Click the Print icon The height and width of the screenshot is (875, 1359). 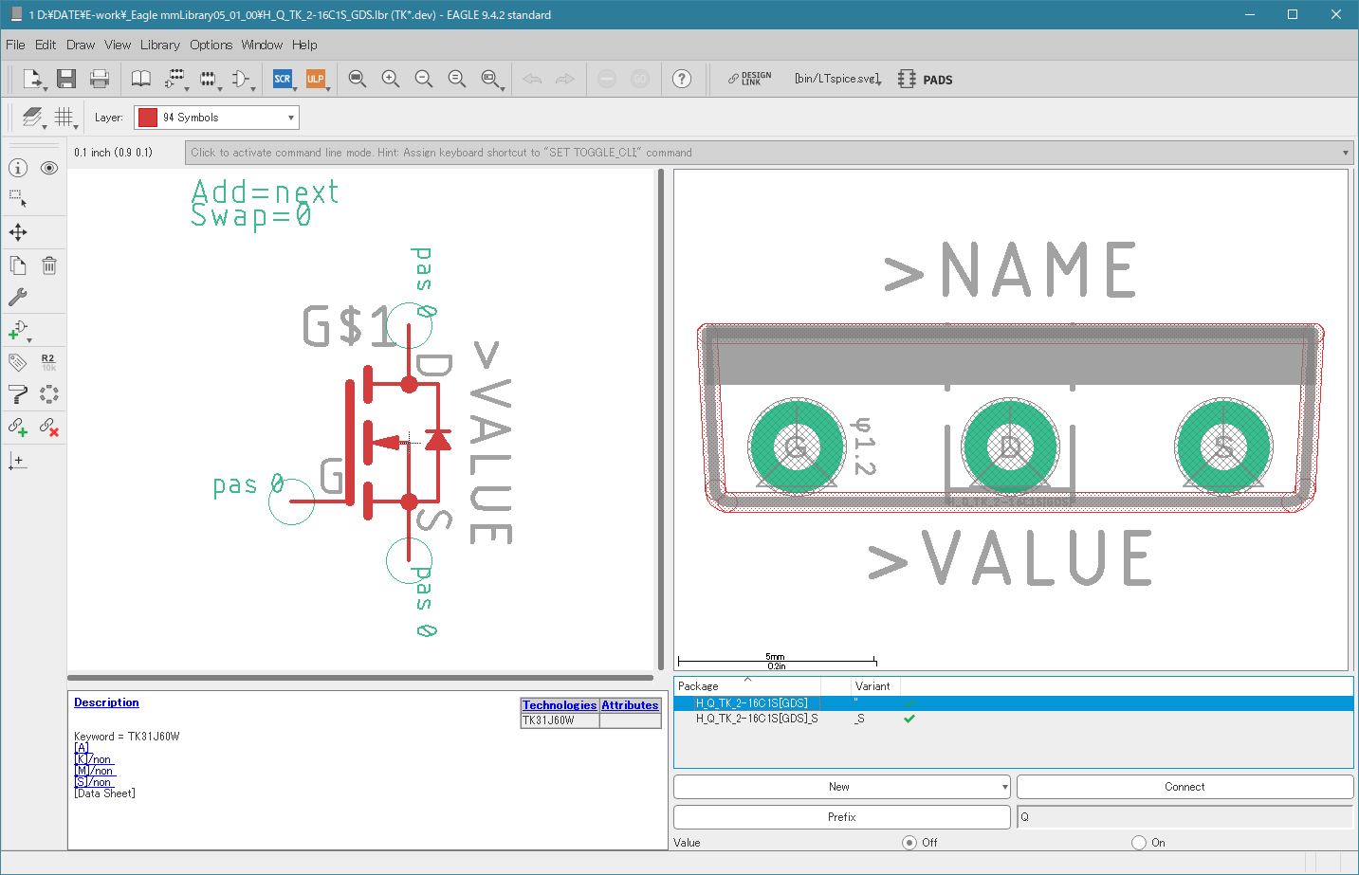[x=100, y=79]
